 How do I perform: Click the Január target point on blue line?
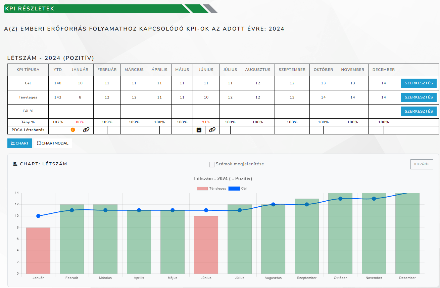38,216
